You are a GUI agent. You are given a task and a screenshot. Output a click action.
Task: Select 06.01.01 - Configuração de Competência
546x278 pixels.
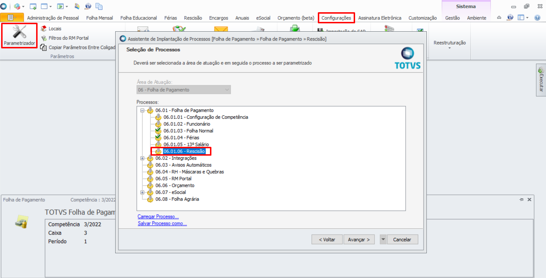[206, 117]
